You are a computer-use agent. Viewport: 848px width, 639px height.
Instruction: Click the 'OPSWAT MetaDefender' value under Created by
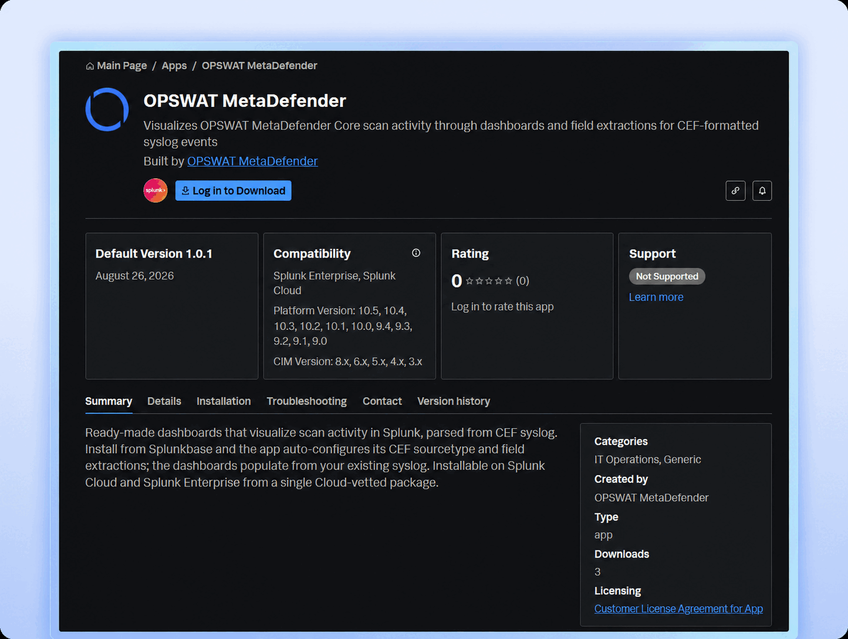651,498
